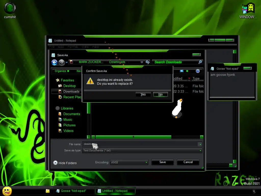
Task: Open the Help question mark icon
Action: pos(198,71)
